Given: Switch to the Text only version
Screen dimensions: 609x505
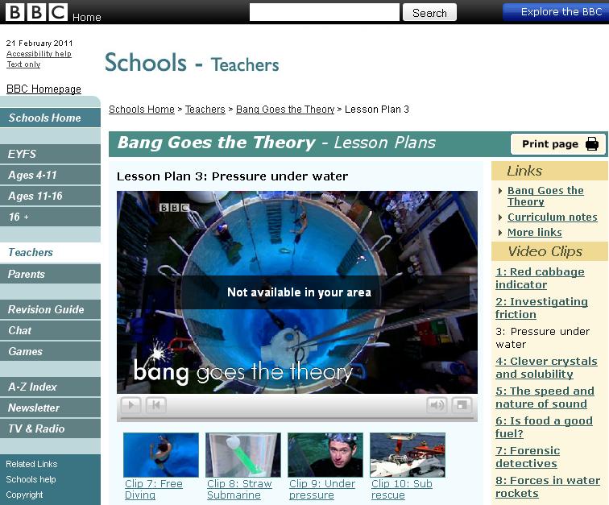Looking at the screenshot, I should click(23, 64).
